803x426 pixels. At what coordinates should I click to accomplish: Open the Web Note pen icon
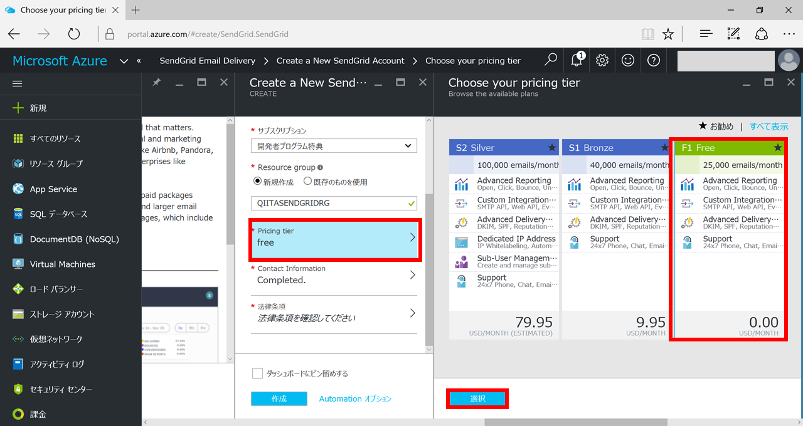[733, 34]
